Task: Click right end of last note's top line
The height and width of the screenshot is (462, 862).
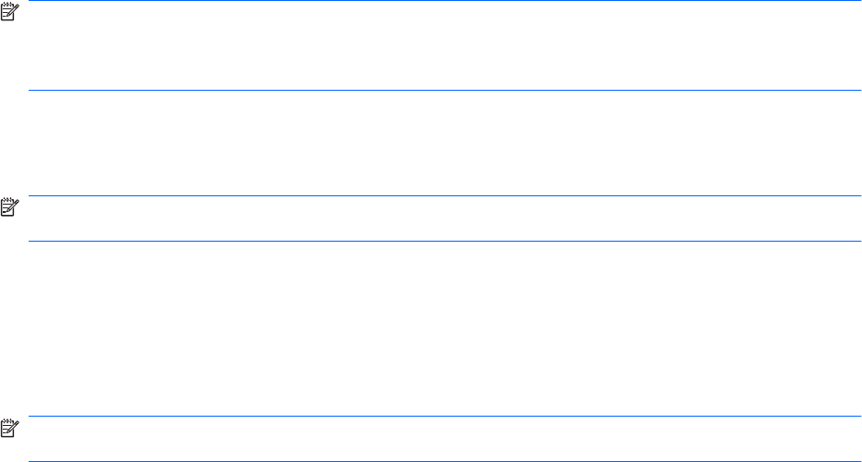Action: [x=859, y=416]
